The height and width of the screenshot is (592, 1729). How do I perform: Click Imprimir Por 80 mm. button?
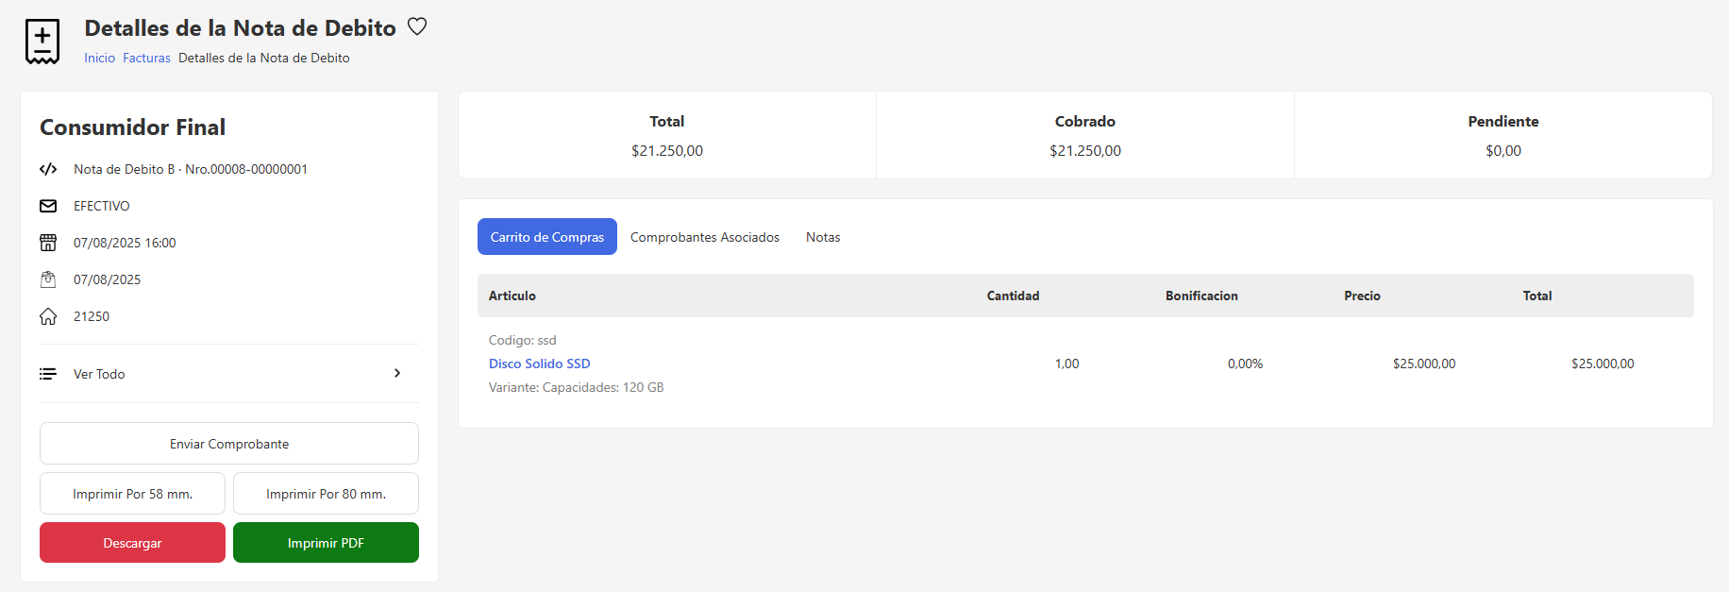tap(326, 494)
